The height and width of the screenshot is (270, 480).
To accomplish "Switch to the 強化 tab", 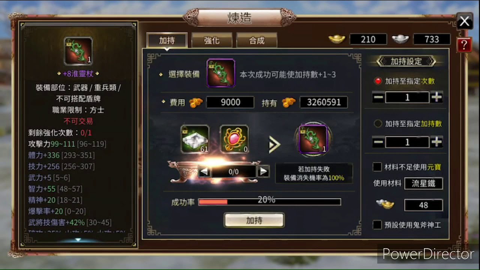I will click(212, 40).
